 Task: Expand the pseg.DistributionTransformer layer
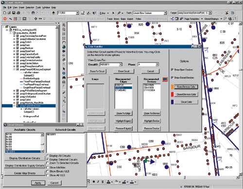[x=15, y=39]
